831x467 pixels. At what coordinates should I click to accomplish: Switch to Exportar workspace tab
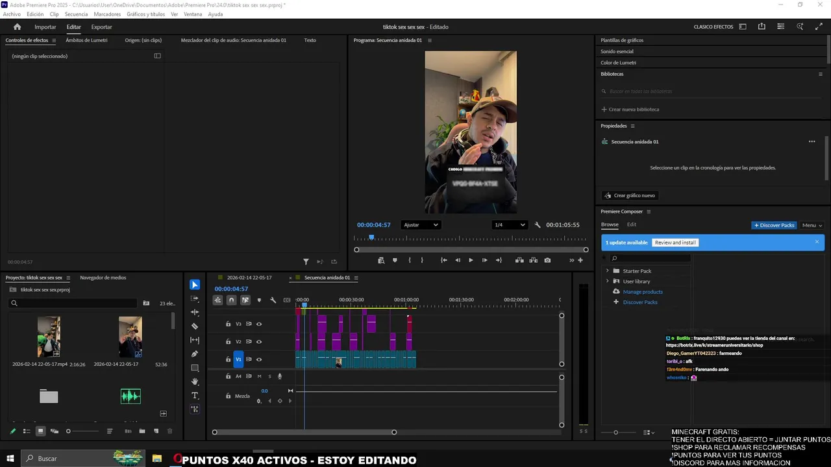coord(101,27)
